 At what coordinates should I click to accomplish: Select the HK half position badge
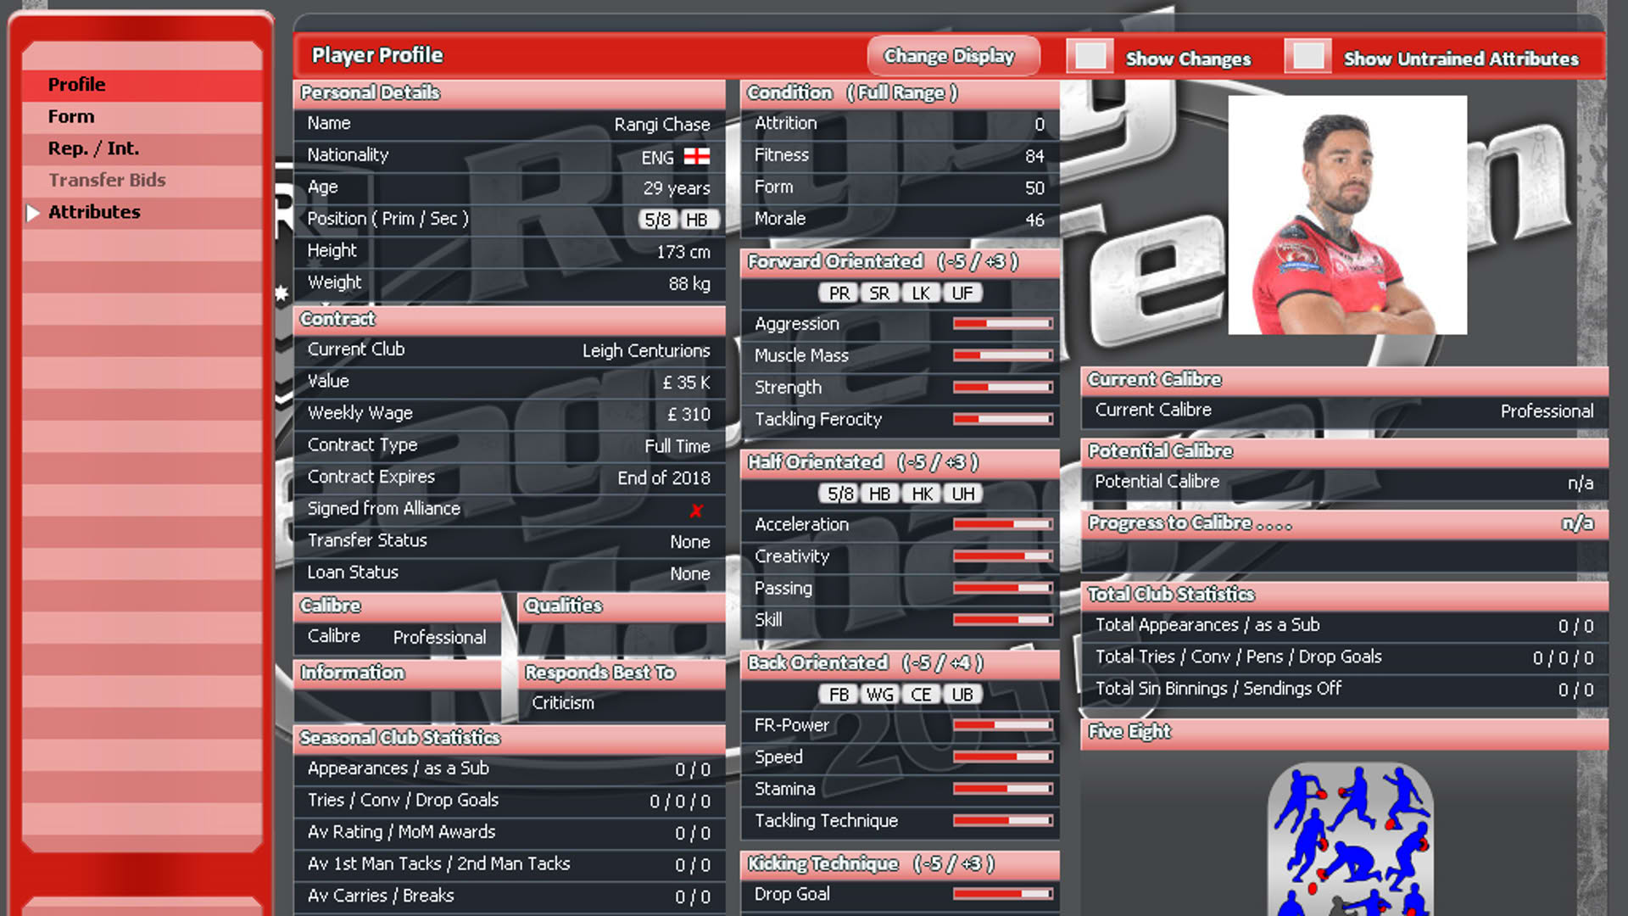(921, 494)
